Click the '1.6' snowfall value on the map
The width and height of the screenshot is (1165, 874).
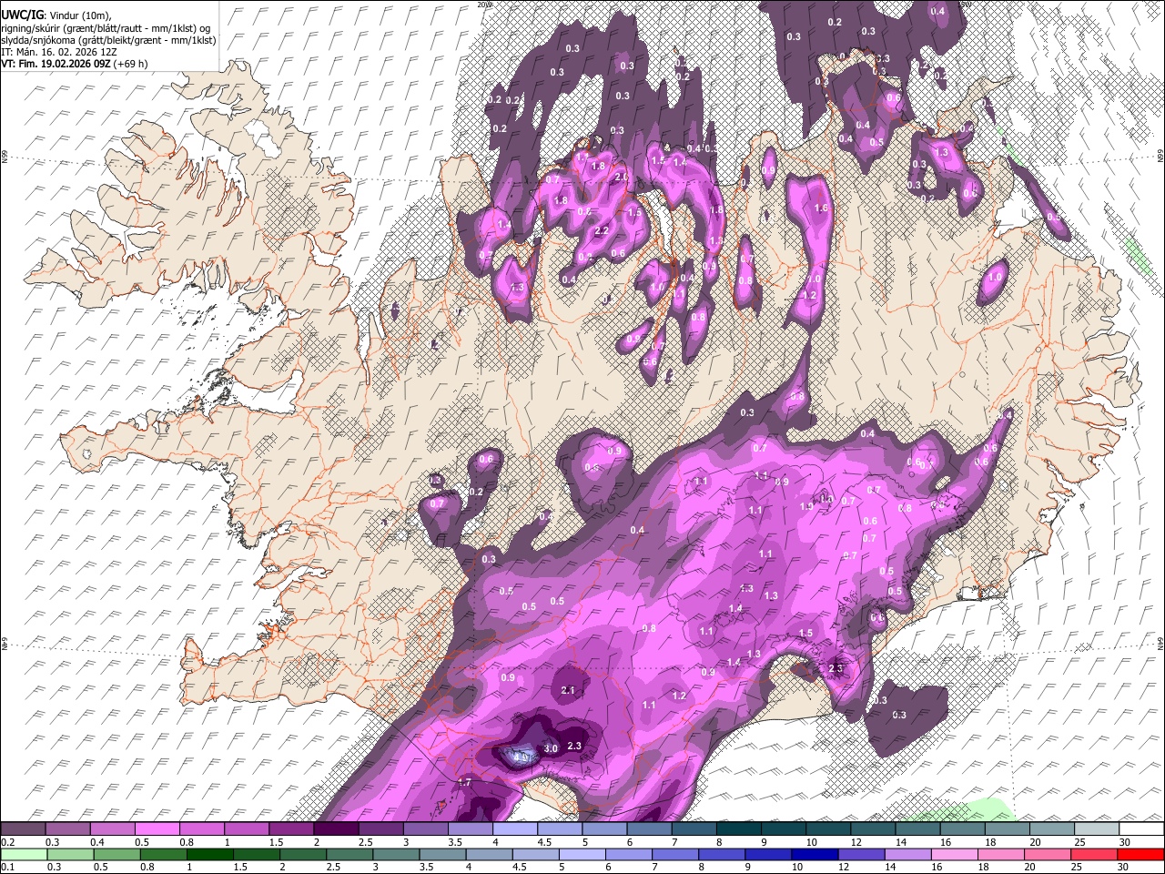pyautogui.click(x=822, y=208)
